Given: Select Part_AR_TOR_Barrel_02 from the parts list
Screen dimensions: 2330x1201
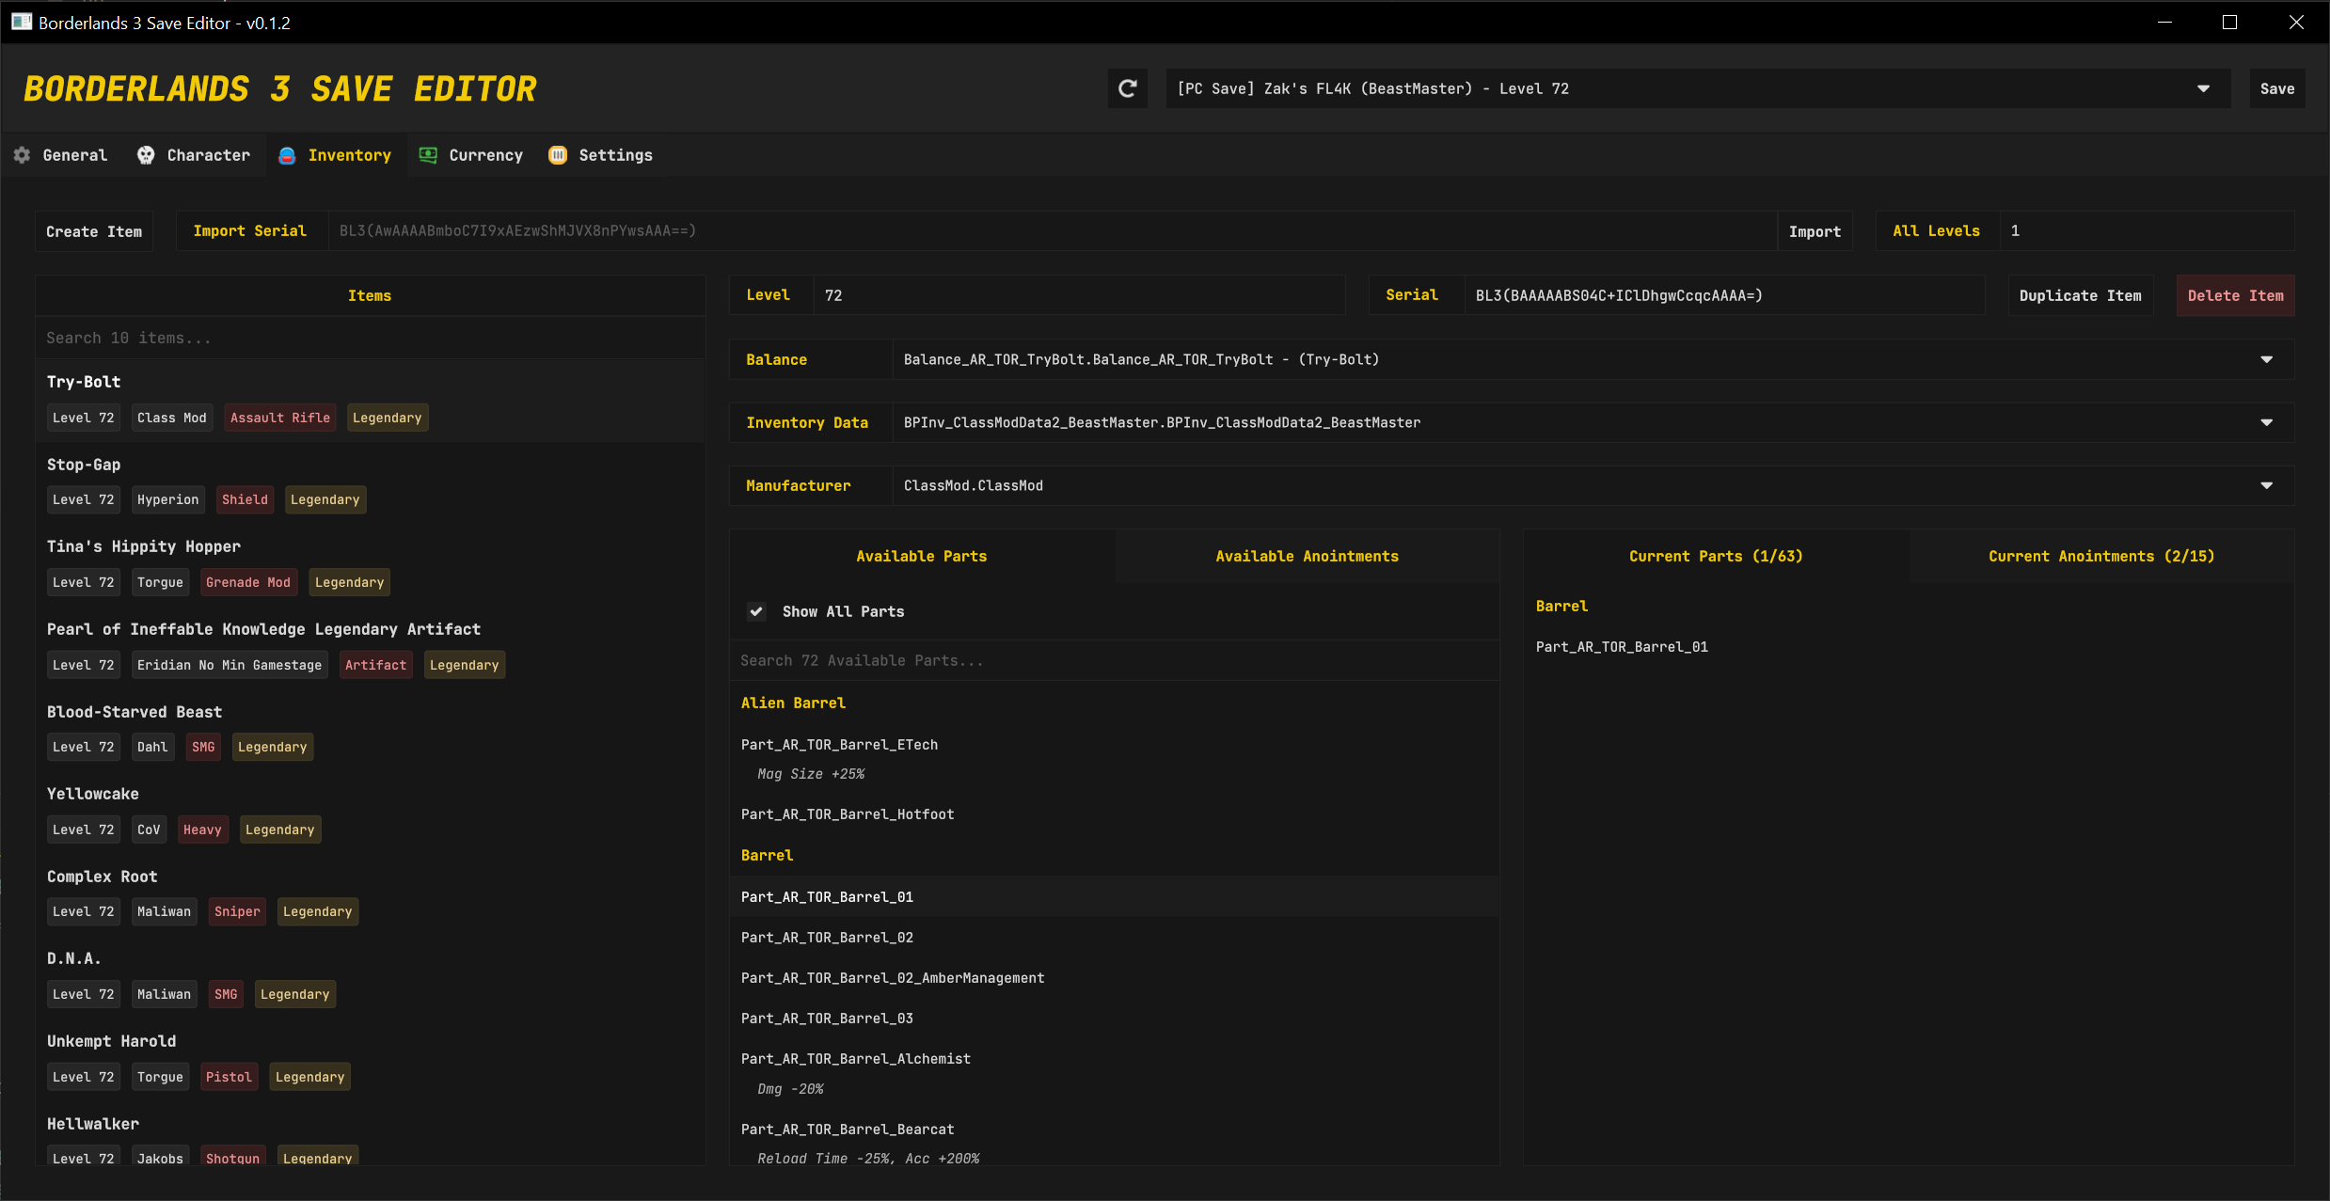Looking at the screenshot, I should (x=827, y=937).
